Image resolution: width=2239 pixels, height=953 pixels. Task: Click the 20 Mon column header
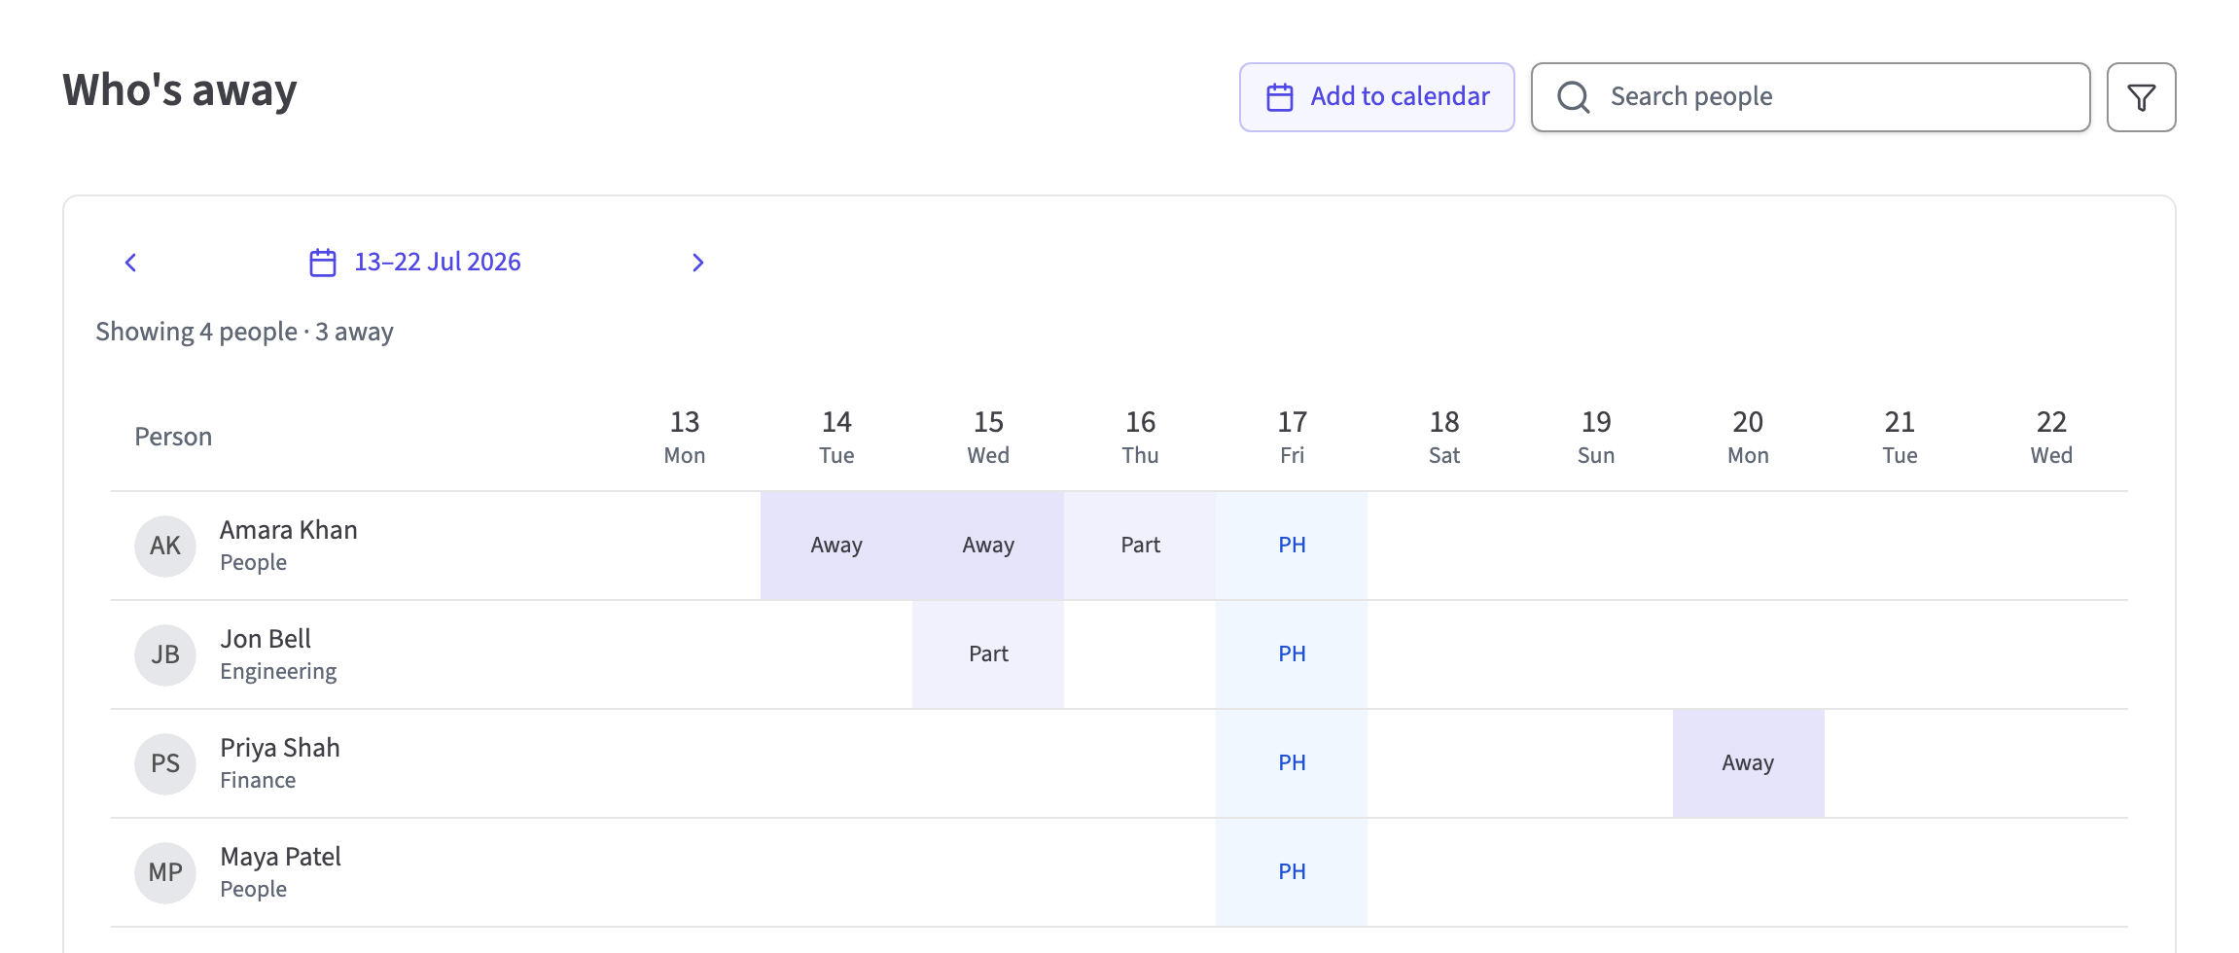point(1748,437)
